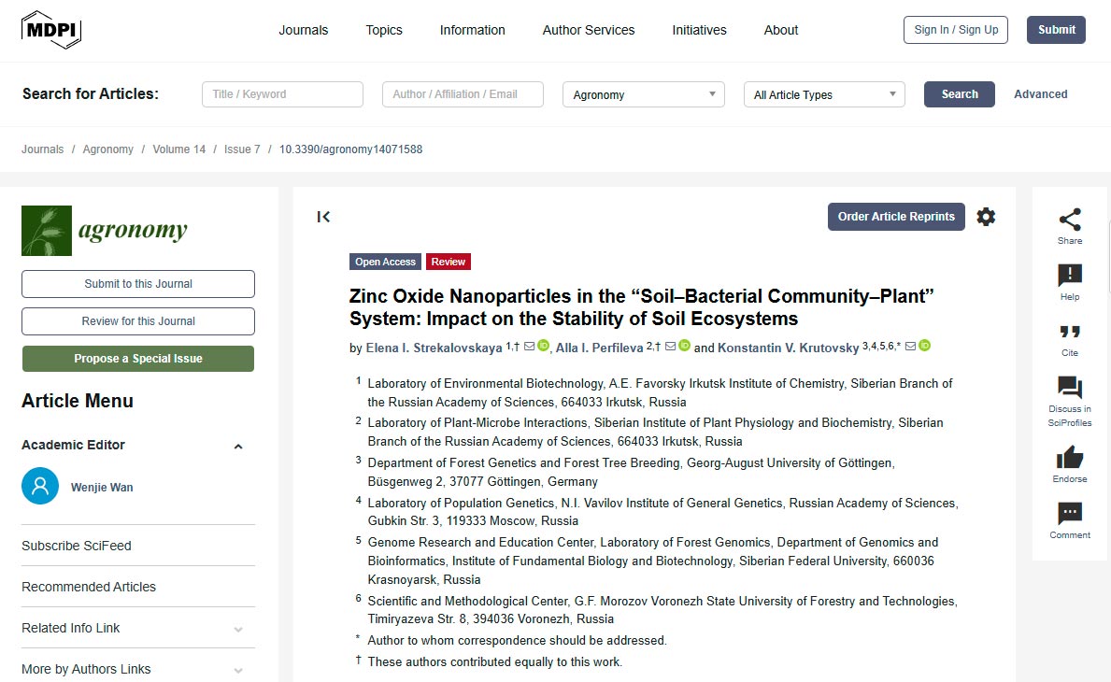The width and height of the screenshot is (1111, 682).
Task: Open All Article Types dropdown
Action: [823, 94]
